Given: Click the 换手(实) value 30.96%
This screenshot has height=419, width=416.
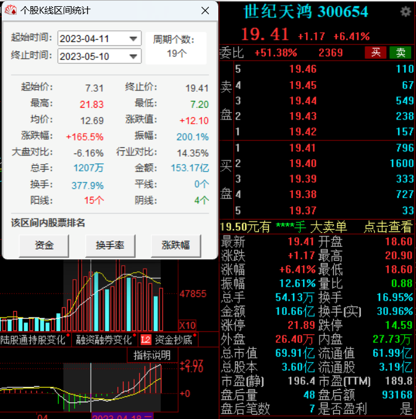Looking at the screenshot, I should coord(394,311).
